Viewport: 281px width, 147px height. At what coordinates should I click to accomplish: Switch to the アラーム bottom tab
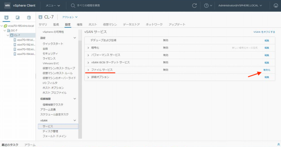tap(30, 145)
